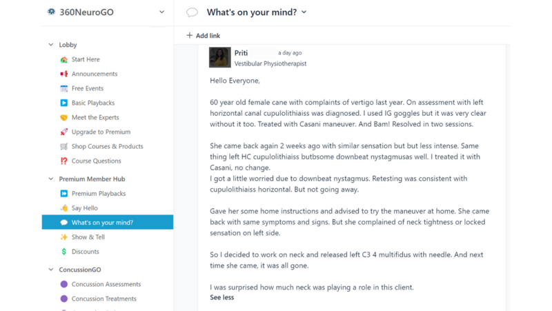Click the play icon next to Basic Playbacks
552x311 pixels.
pos(64,103)
